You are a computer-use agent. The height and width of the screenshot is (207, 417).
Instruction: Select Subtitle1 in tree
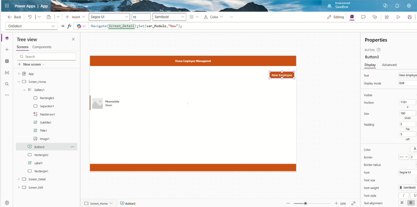pyautogui.click(x=46, y=123)
